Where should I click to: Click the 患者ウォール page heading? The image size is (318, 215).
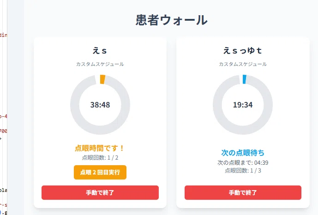click(x=171, y=20)
